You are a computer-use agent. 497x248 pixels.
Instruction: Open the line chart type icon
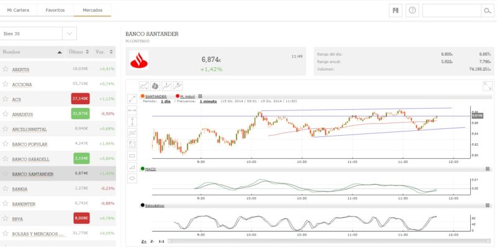pyautogui.click(x=144, y=86)
